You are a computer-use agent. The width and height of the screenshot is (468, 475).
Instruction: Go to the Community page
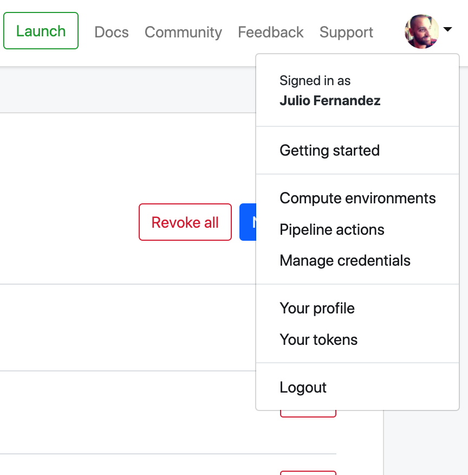click(x=183, y=33)
